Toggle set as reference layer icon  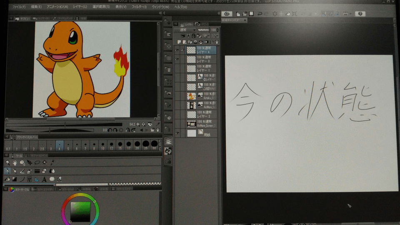[188, 36]
